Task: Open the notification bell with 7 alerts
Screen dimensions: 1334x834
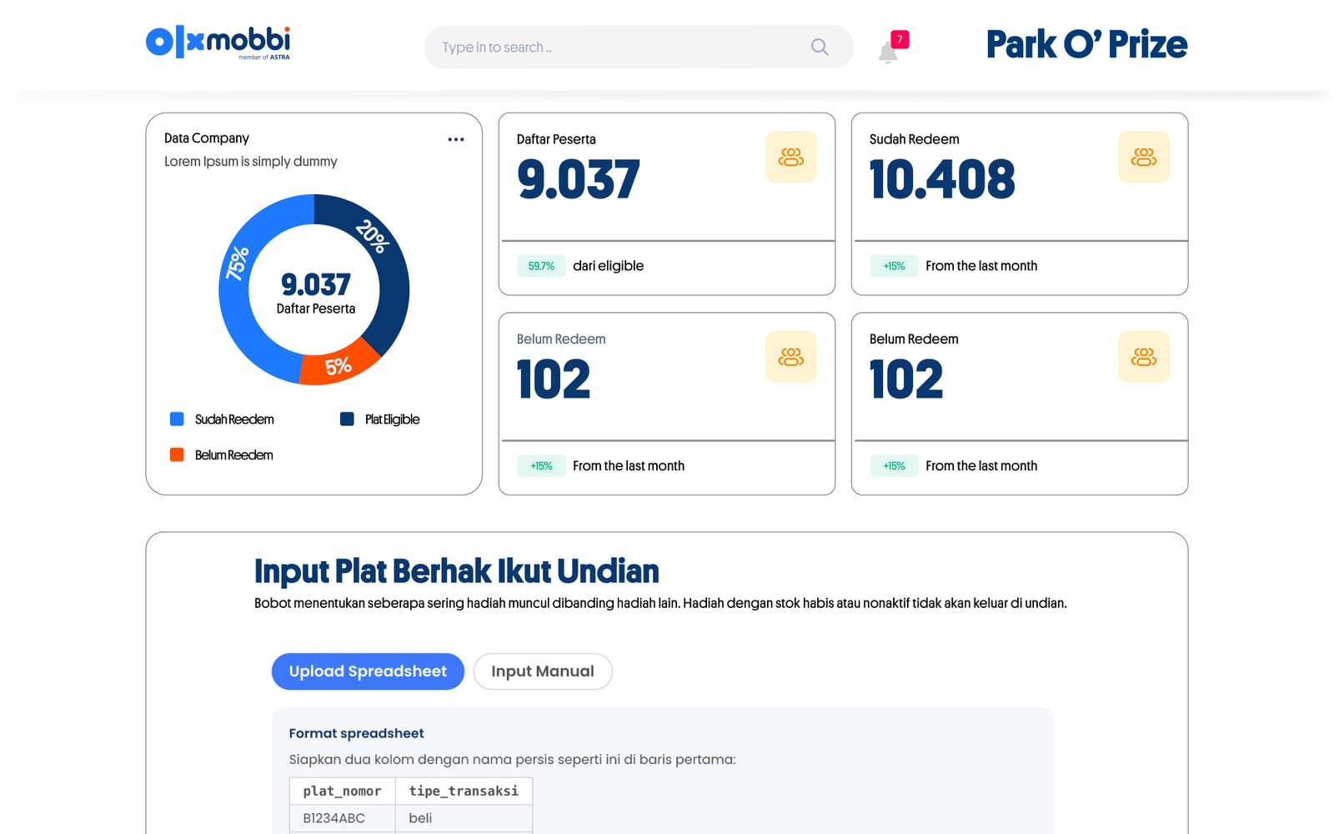Action: pyautogui.click(x=888, y=53)
